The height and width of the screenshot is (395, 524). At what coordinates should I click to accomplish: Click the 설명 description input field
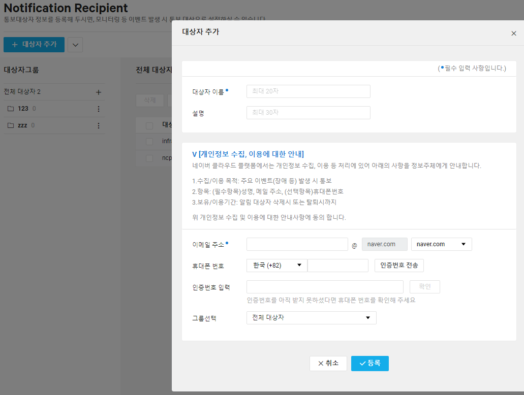(308, 113)
